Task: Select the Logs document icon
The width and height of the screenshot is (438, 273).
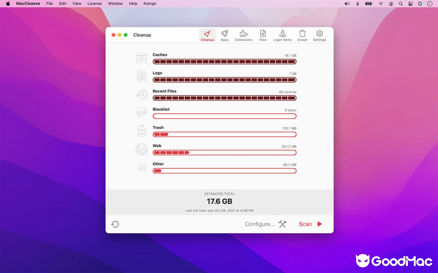Action: [142, 76]
